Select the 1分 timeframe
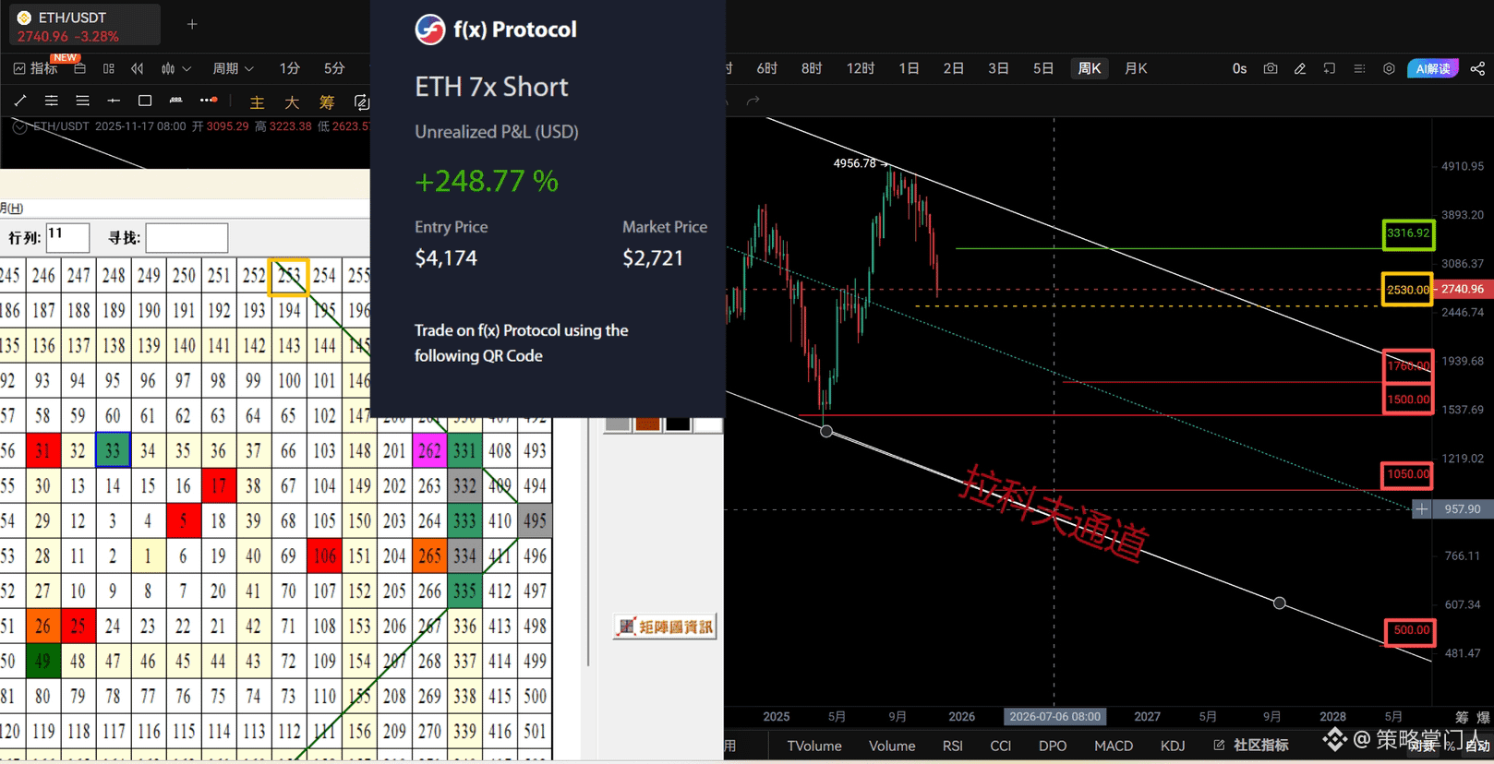The image size is (1494, 764). click(290, 68)
